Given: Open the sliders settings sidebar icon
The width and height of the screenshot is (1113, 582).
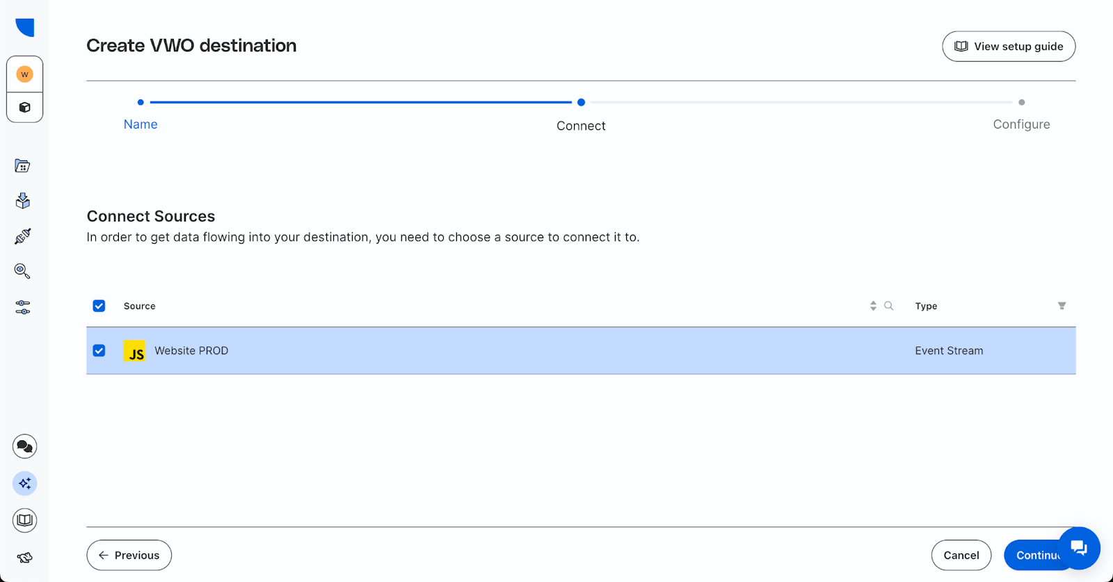Looking at the screenshot, I should (22, 307).
